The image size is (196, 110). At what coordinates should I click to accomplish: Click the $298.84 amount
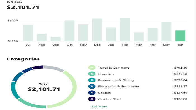click(181, 80)
